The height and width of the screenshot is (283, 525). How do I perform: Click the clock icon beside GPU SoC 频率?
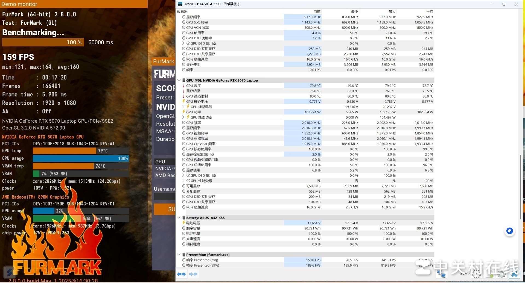[184, 22]
